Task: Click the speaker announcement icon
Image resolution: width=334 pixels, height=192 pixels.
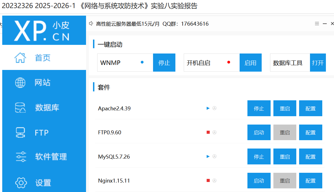Action: pos(91,23)
